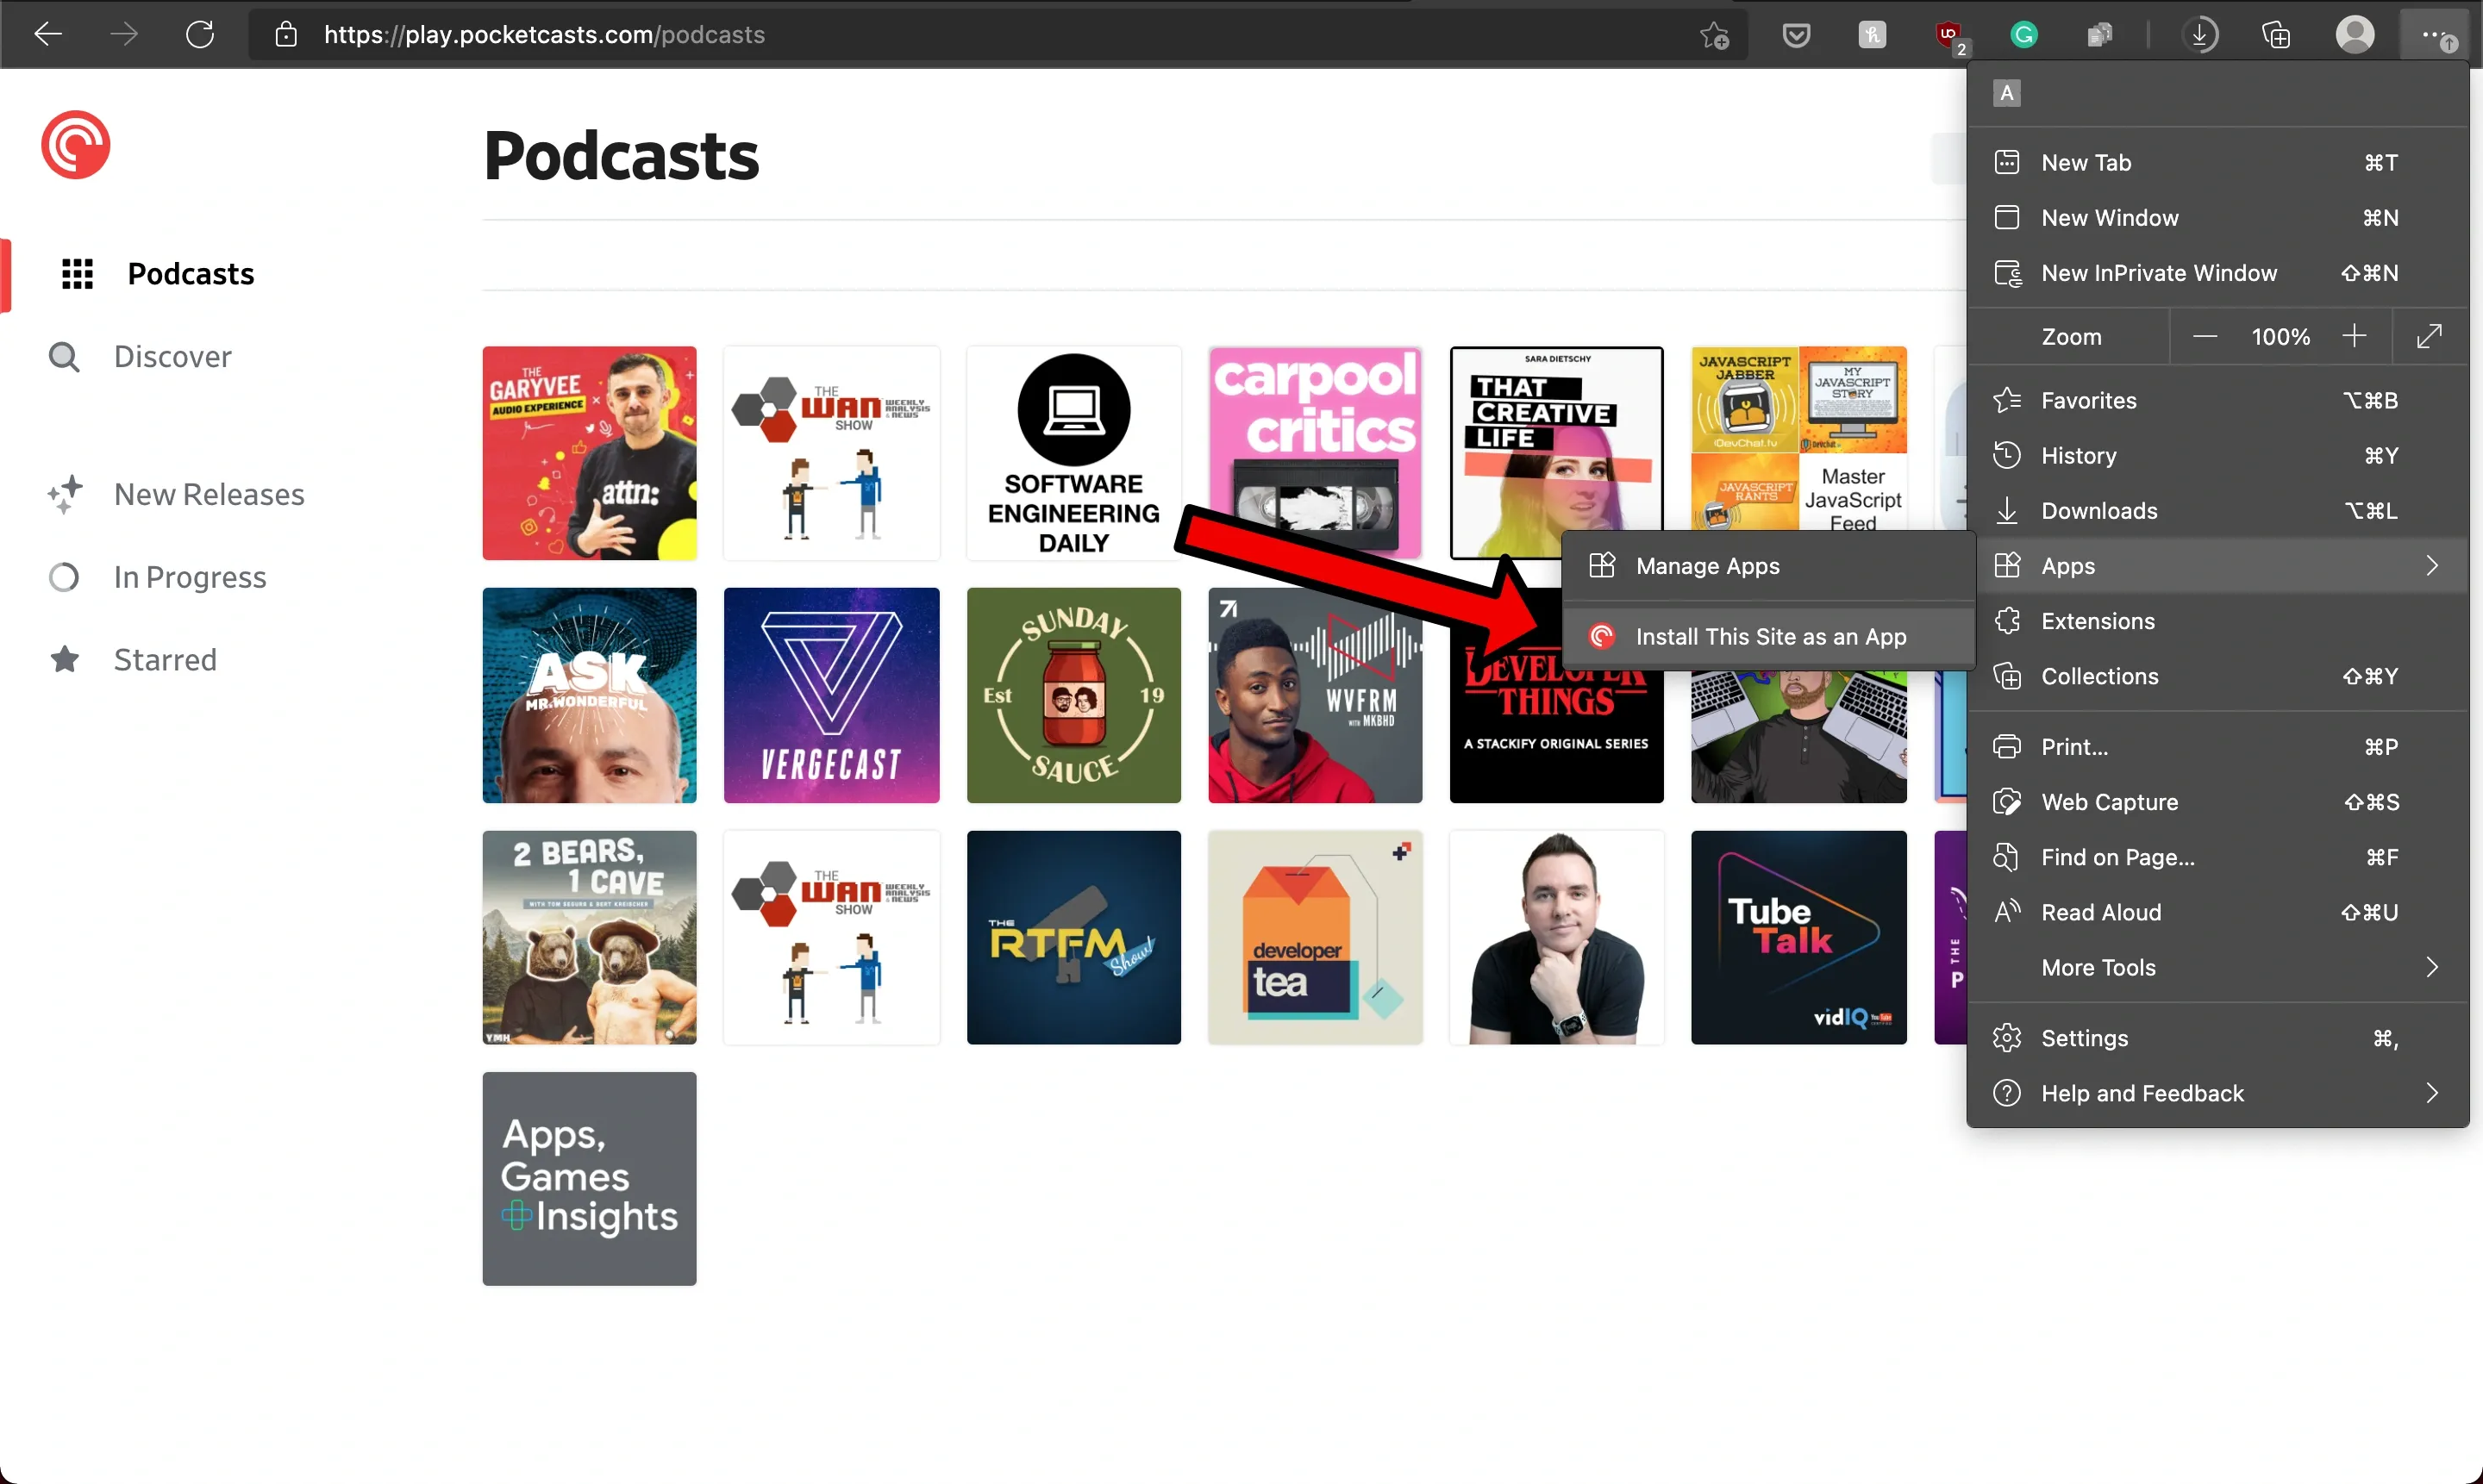Click the browser reload icon
Viewport: 2483px width, 1484px height.
pyautogui.click(x=199, y=35)
